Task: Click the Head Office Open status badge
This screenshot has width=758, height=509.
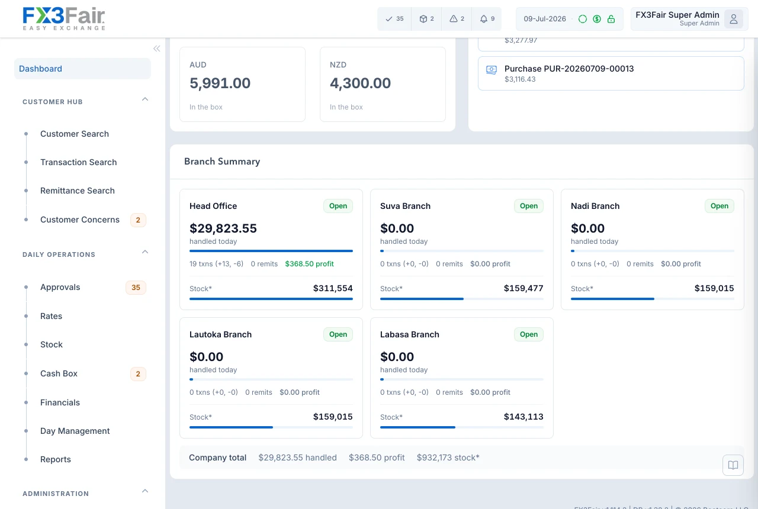Action: (338, 206)
